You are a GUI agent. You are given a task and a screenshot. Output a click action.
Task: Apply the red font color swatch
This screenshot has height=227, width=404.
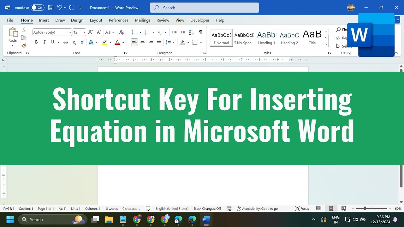click(x=117, y=42)
